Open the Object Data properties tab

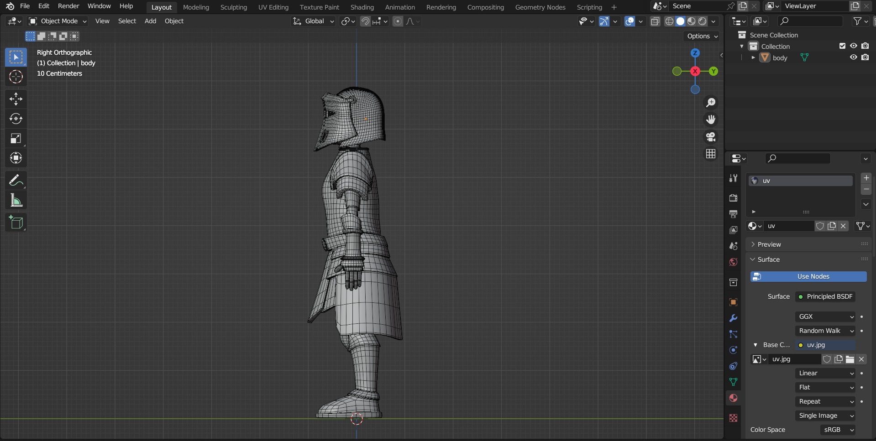coord(734,382)
